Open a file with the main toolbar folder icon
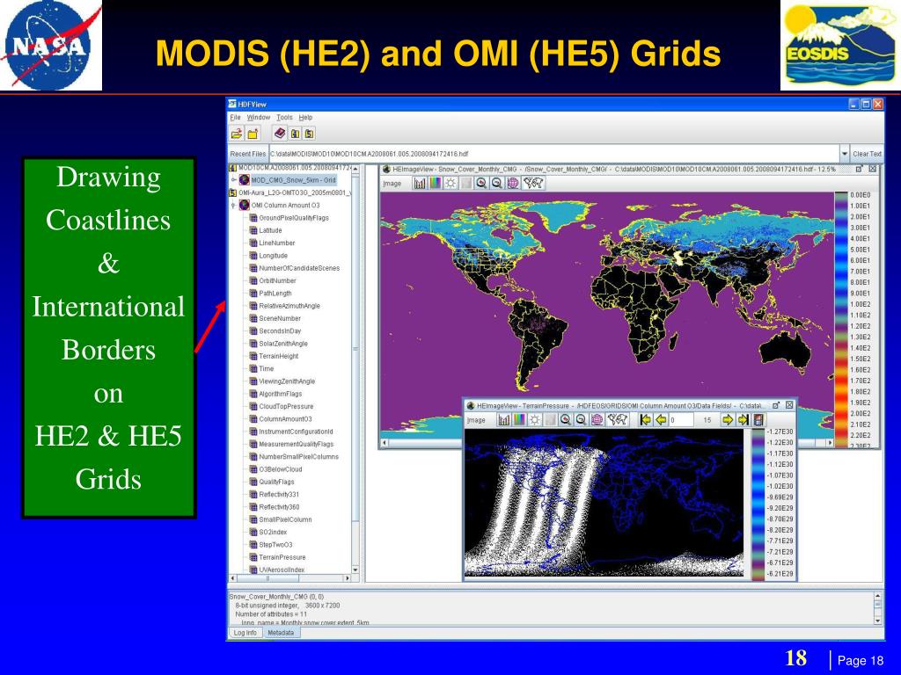The image size is (901, 675). (x=236, y=134)
